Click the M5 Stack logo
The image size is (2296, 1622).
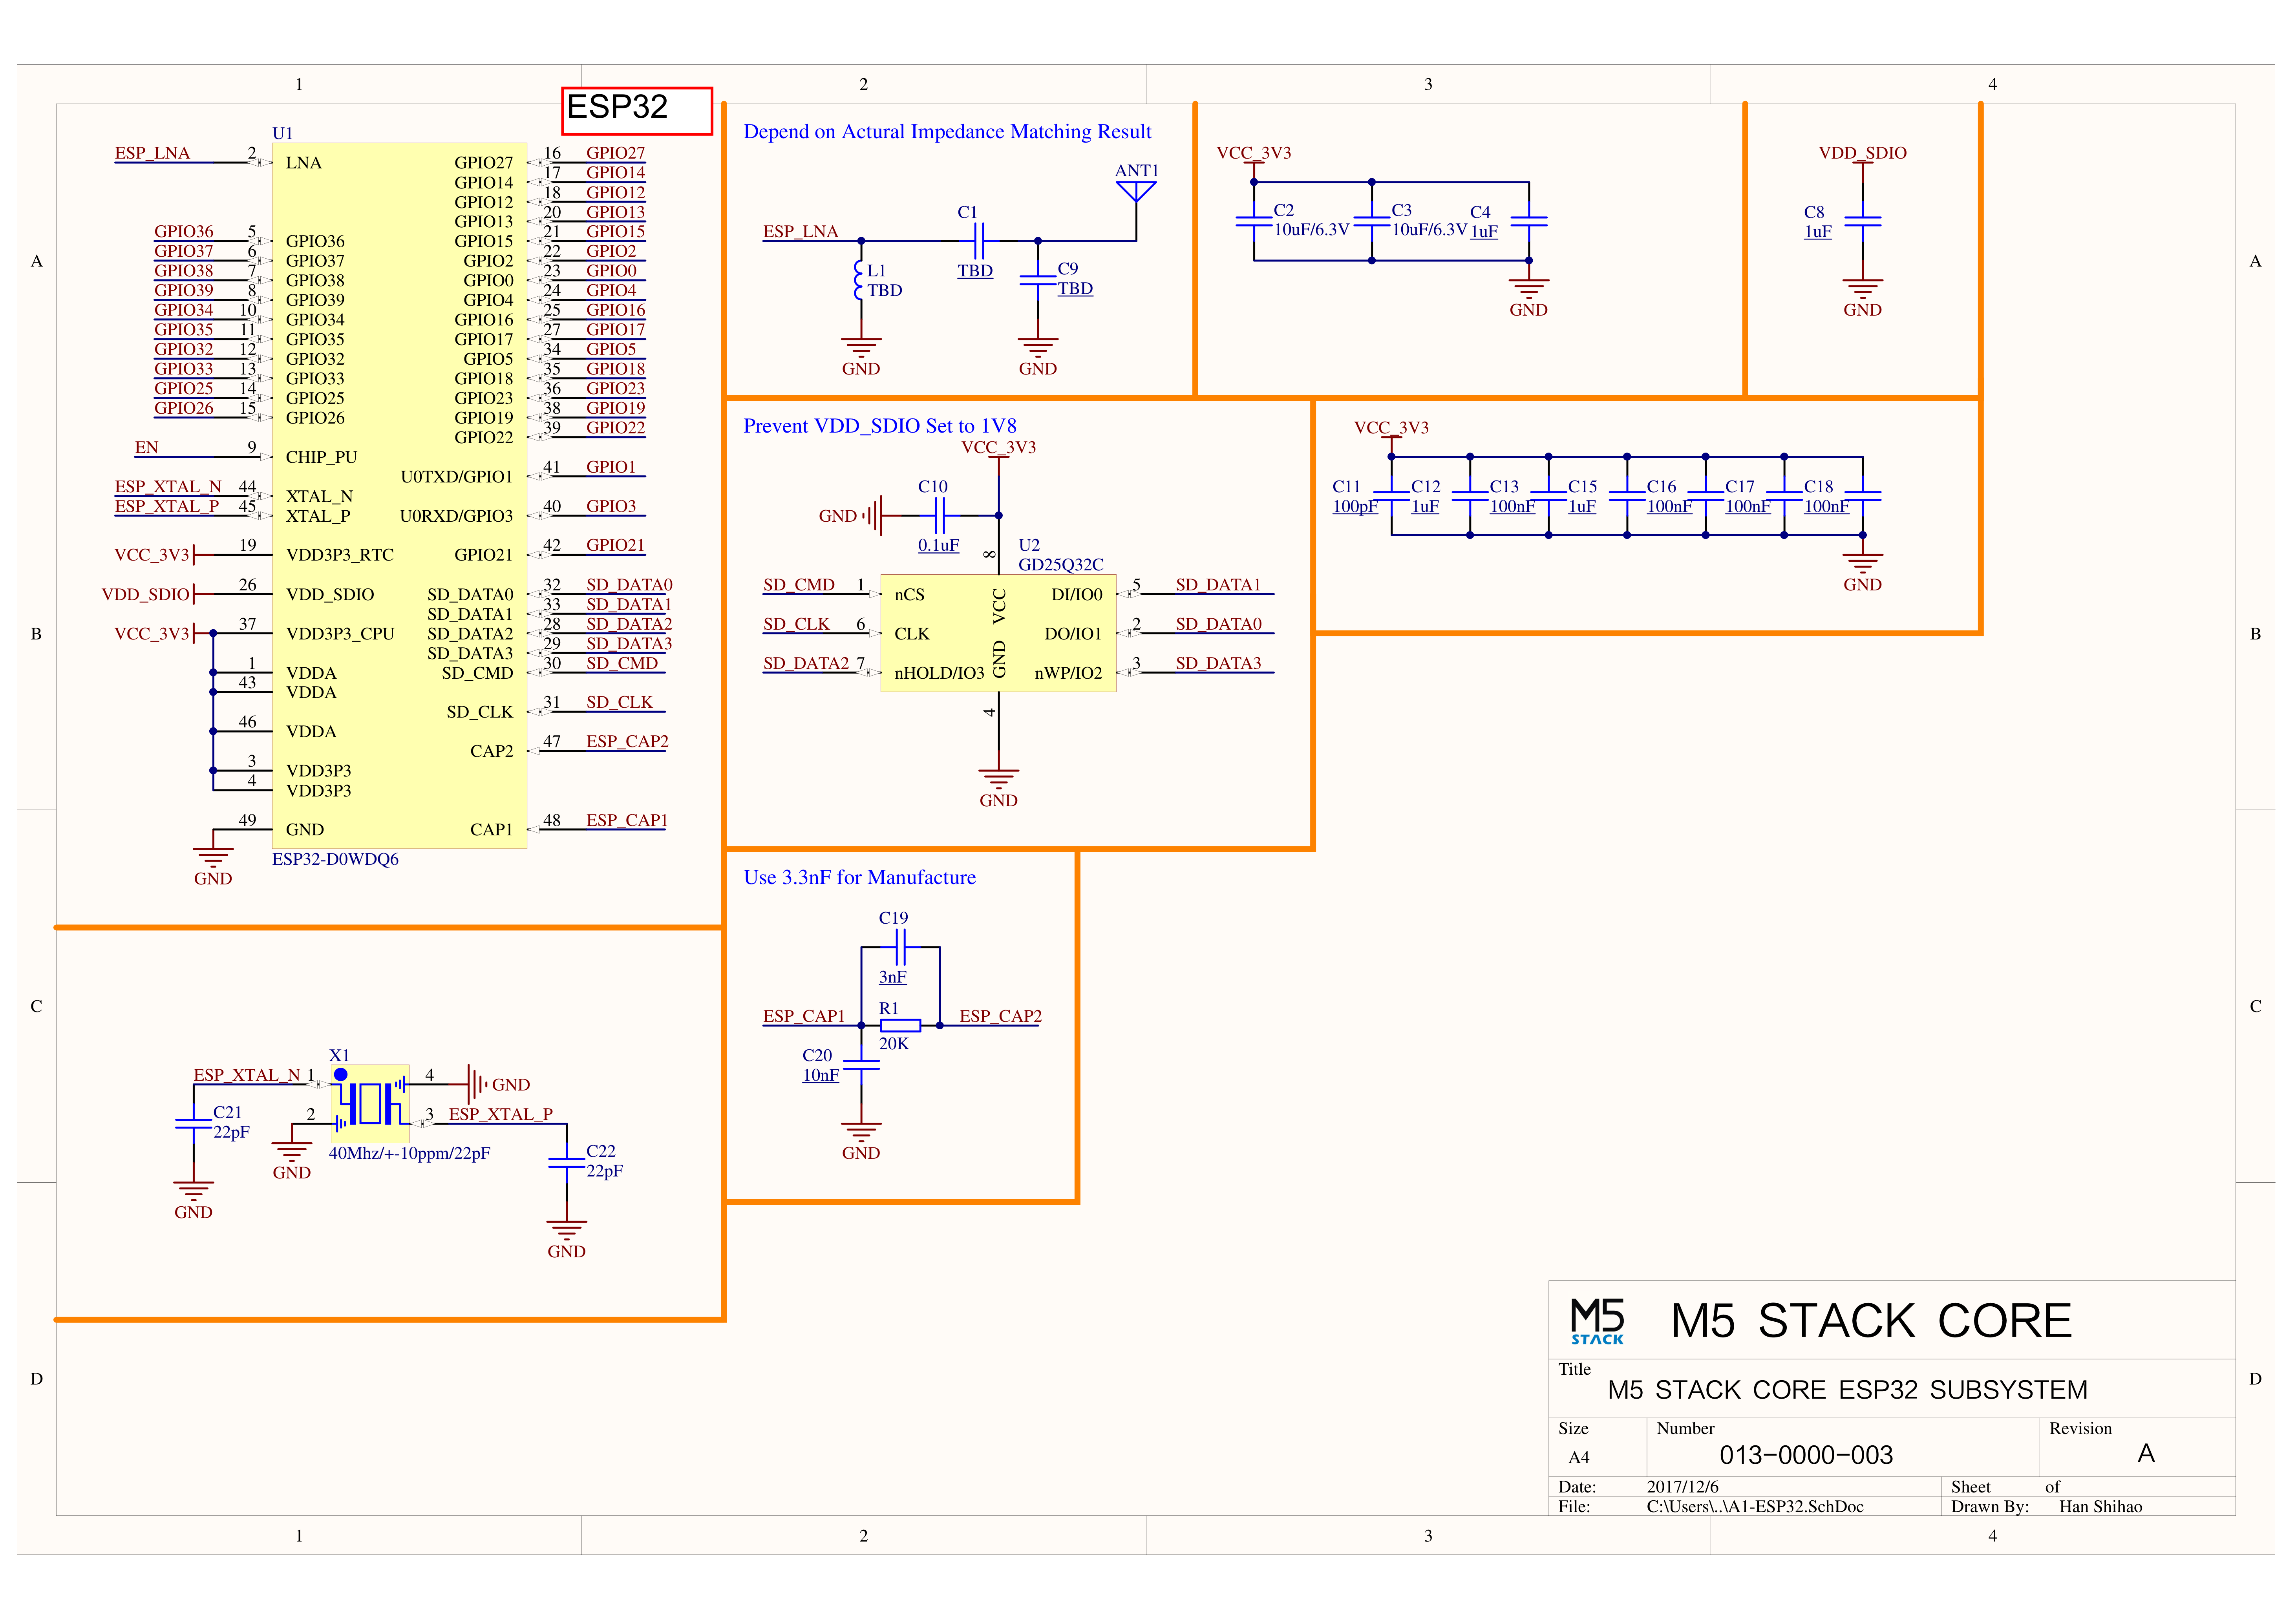coord(1597,1320)
